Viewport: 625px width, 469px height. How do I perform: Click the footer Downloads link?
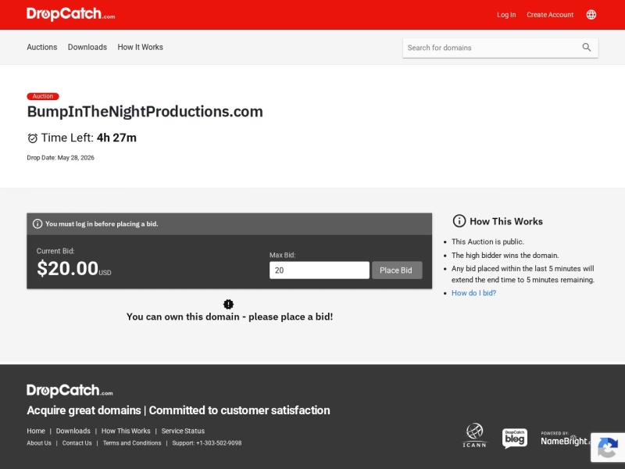click(x=73, y=431)
